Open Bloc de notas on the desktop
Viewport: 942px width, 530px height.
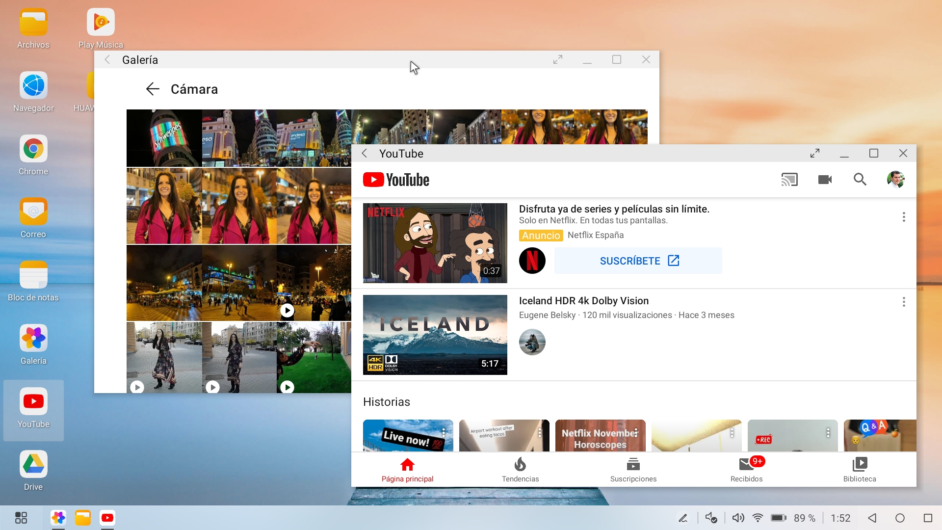pyautogui.click(x=33, y=282)
